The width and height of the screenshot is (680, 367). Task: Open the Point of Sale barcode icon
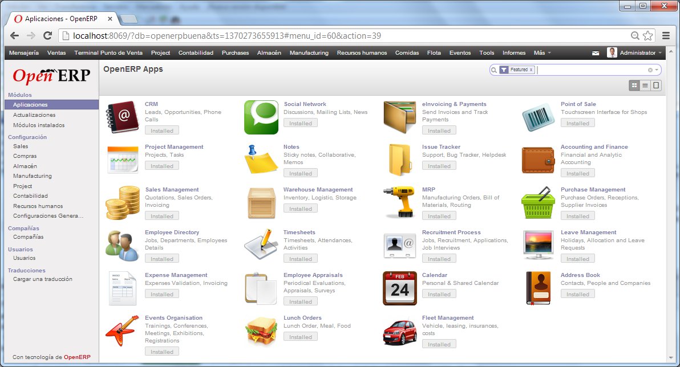point(538,117)
